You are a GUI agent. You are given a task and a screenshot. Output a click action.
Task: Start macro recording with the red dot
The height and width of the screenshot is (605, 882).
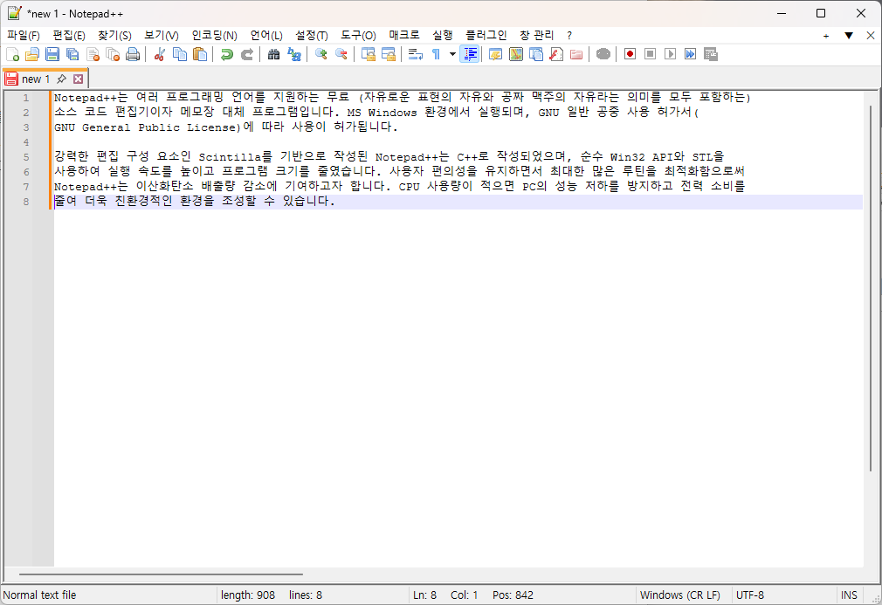point(630,54)
